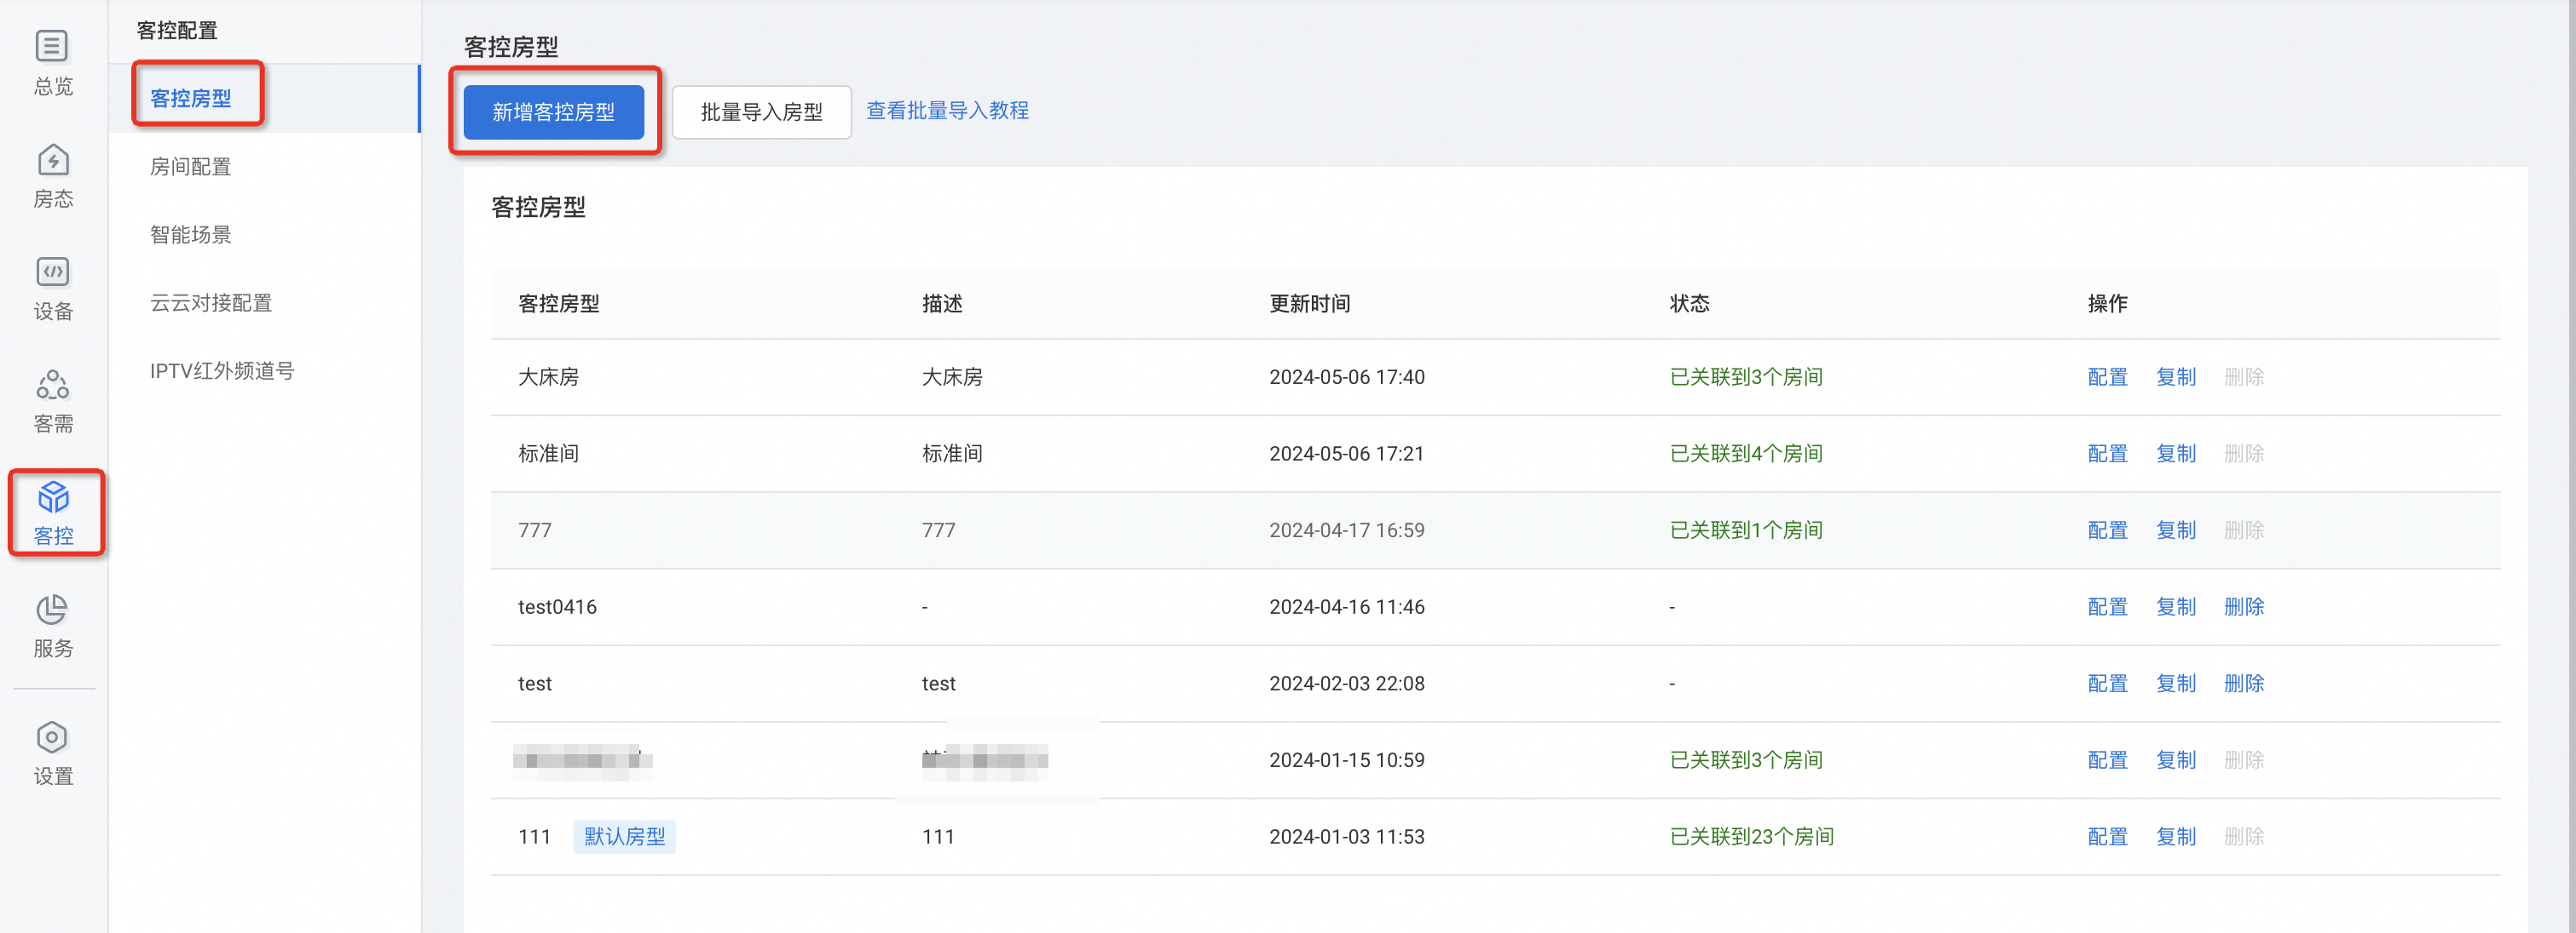Click 删除 for the test0416 row

2244,606
